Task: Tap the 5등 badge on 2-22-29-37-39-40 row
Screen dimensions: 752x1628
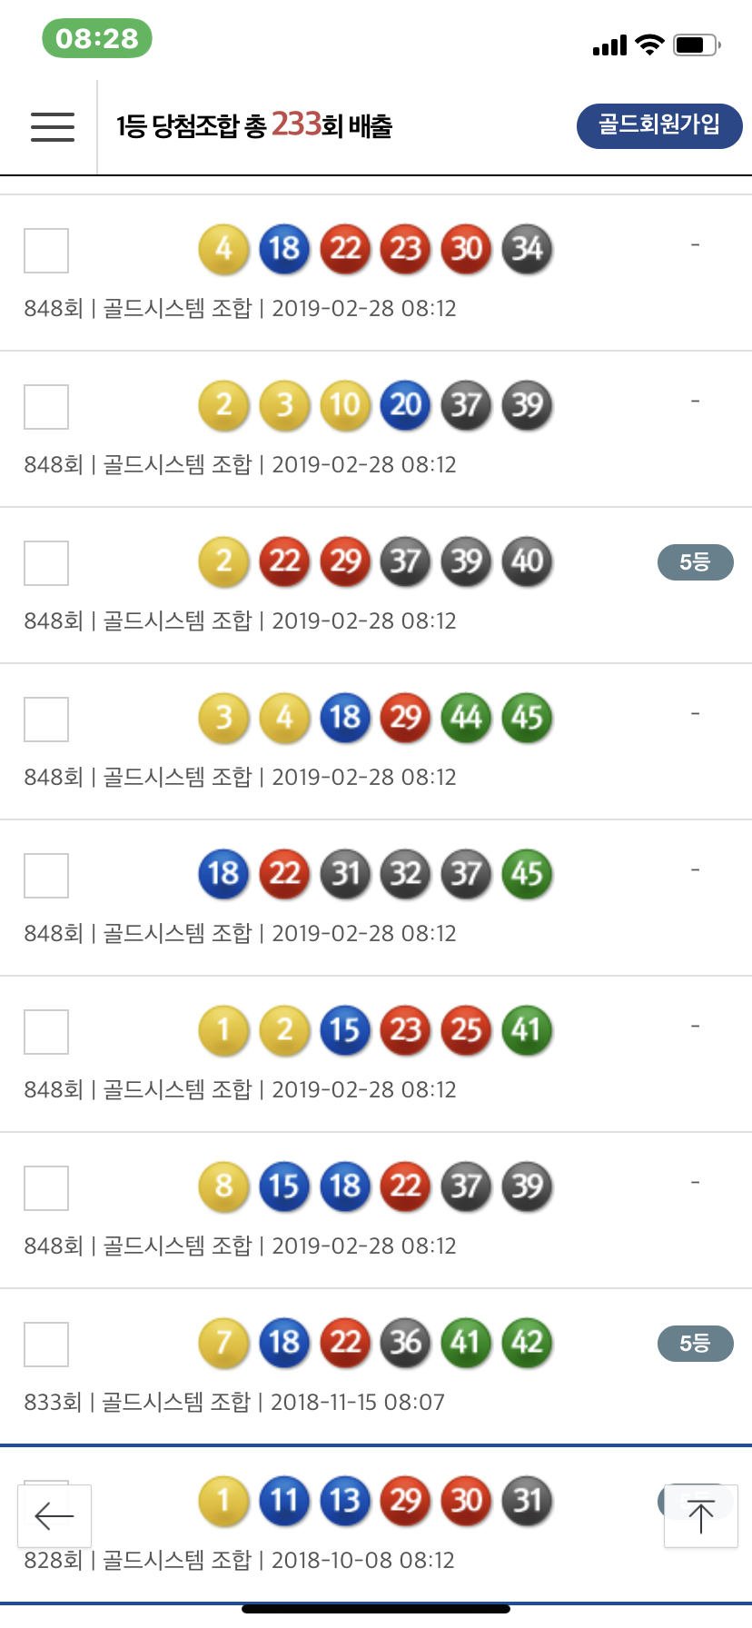Action: coord(695,562)
